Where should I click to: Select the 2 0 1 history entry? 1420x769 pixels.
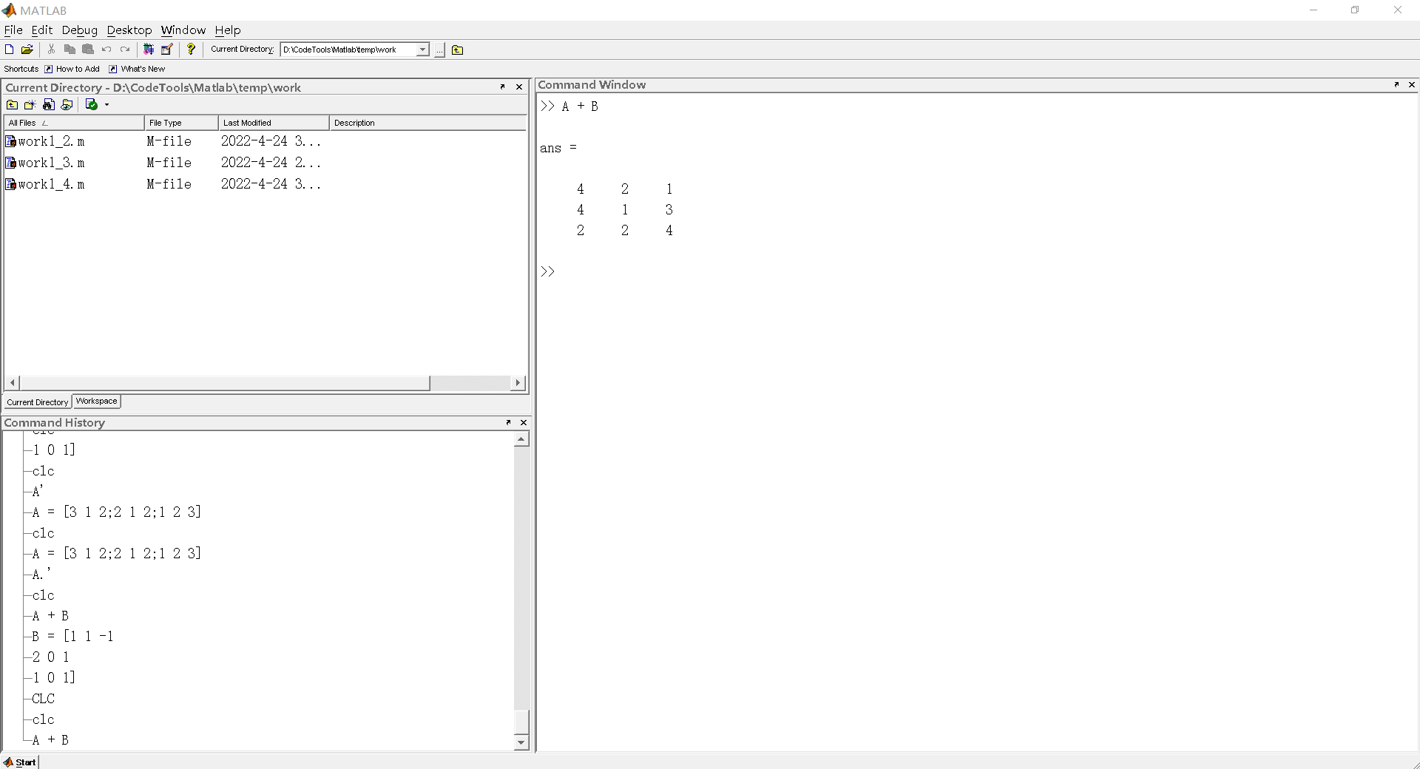pyautogui.click(x=51, y=657)
